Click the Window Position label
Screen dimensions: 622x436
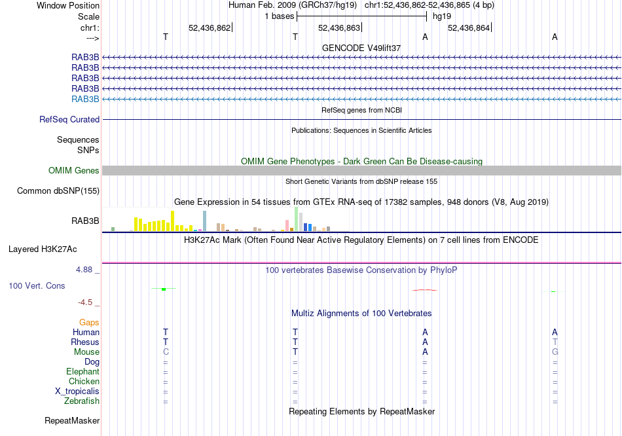(68, 5)
